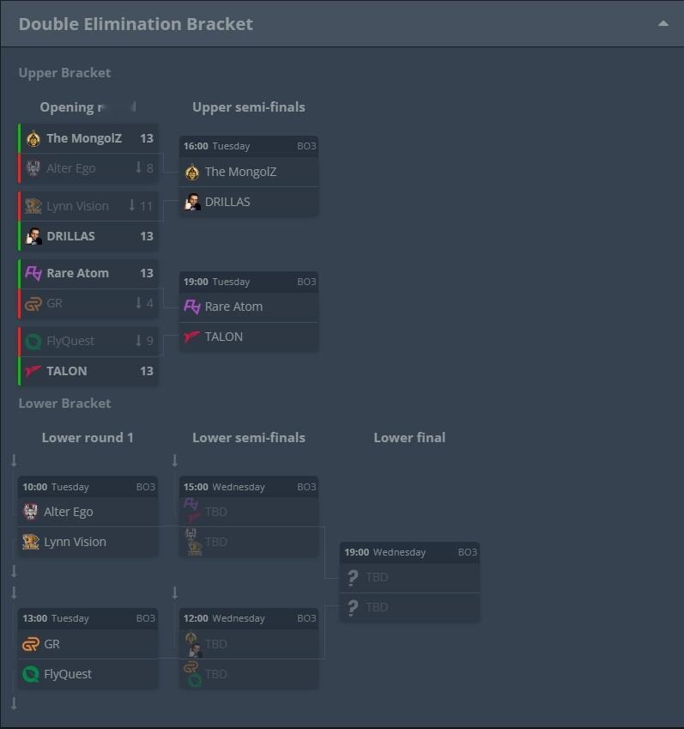Image resolution: width=684 pixels, height=729 pixels.
Task: Open the 10:00 Tuesday match header
Action: point(88,487)
